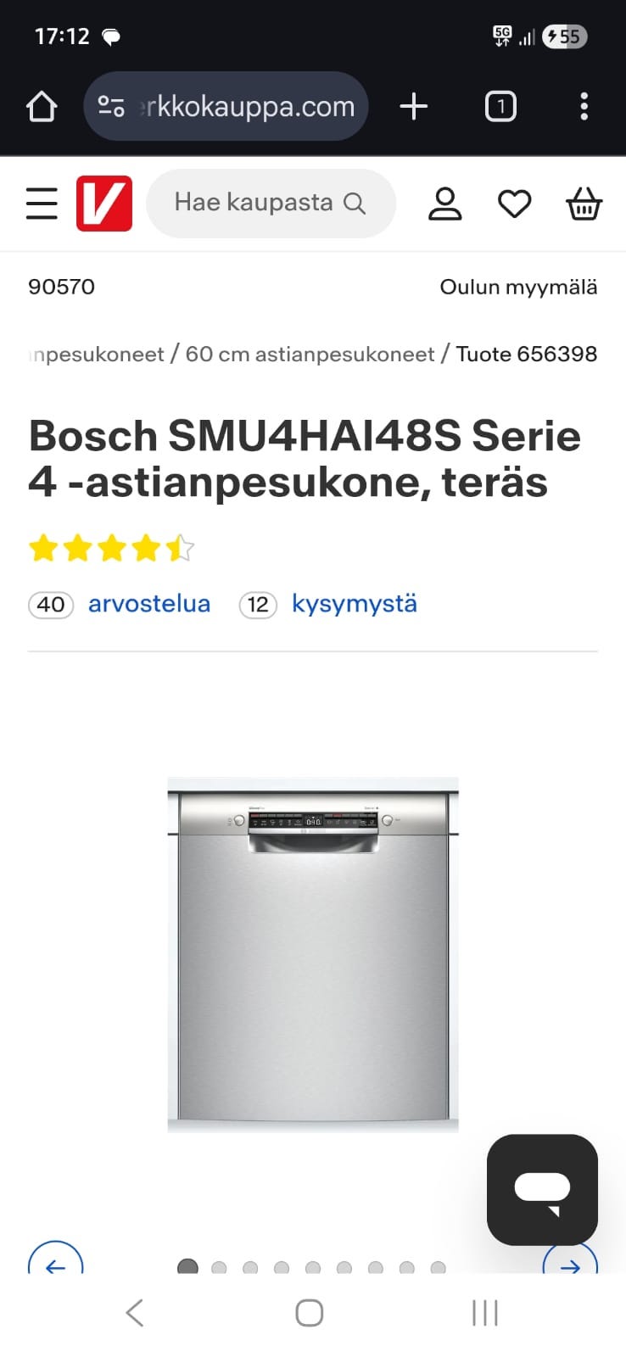Open the chat support bubble
Image resolution: width=626 pixels, height=1357 pixels.
[x=542, y=1189]
